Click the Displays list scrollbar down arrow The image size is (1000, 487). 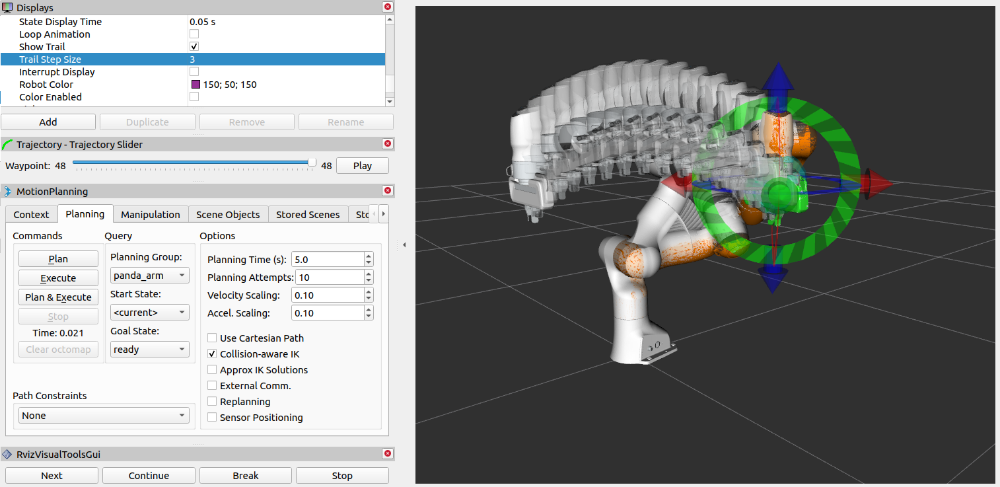click(x=390, y=102)
